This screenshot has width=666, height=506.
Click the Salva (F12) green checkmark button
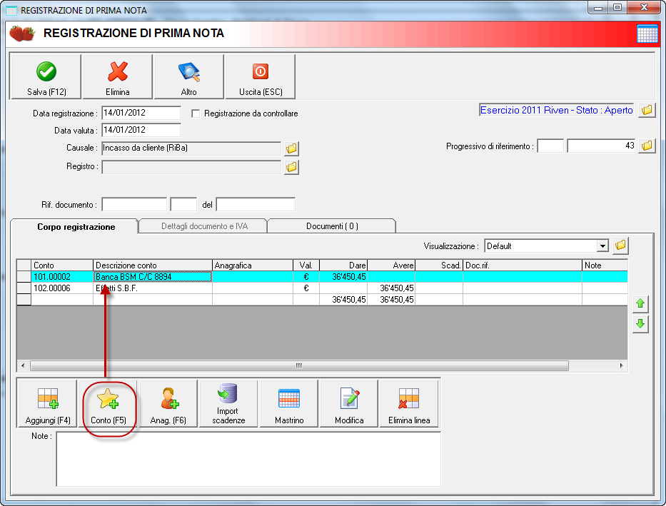tap(46, 77)
